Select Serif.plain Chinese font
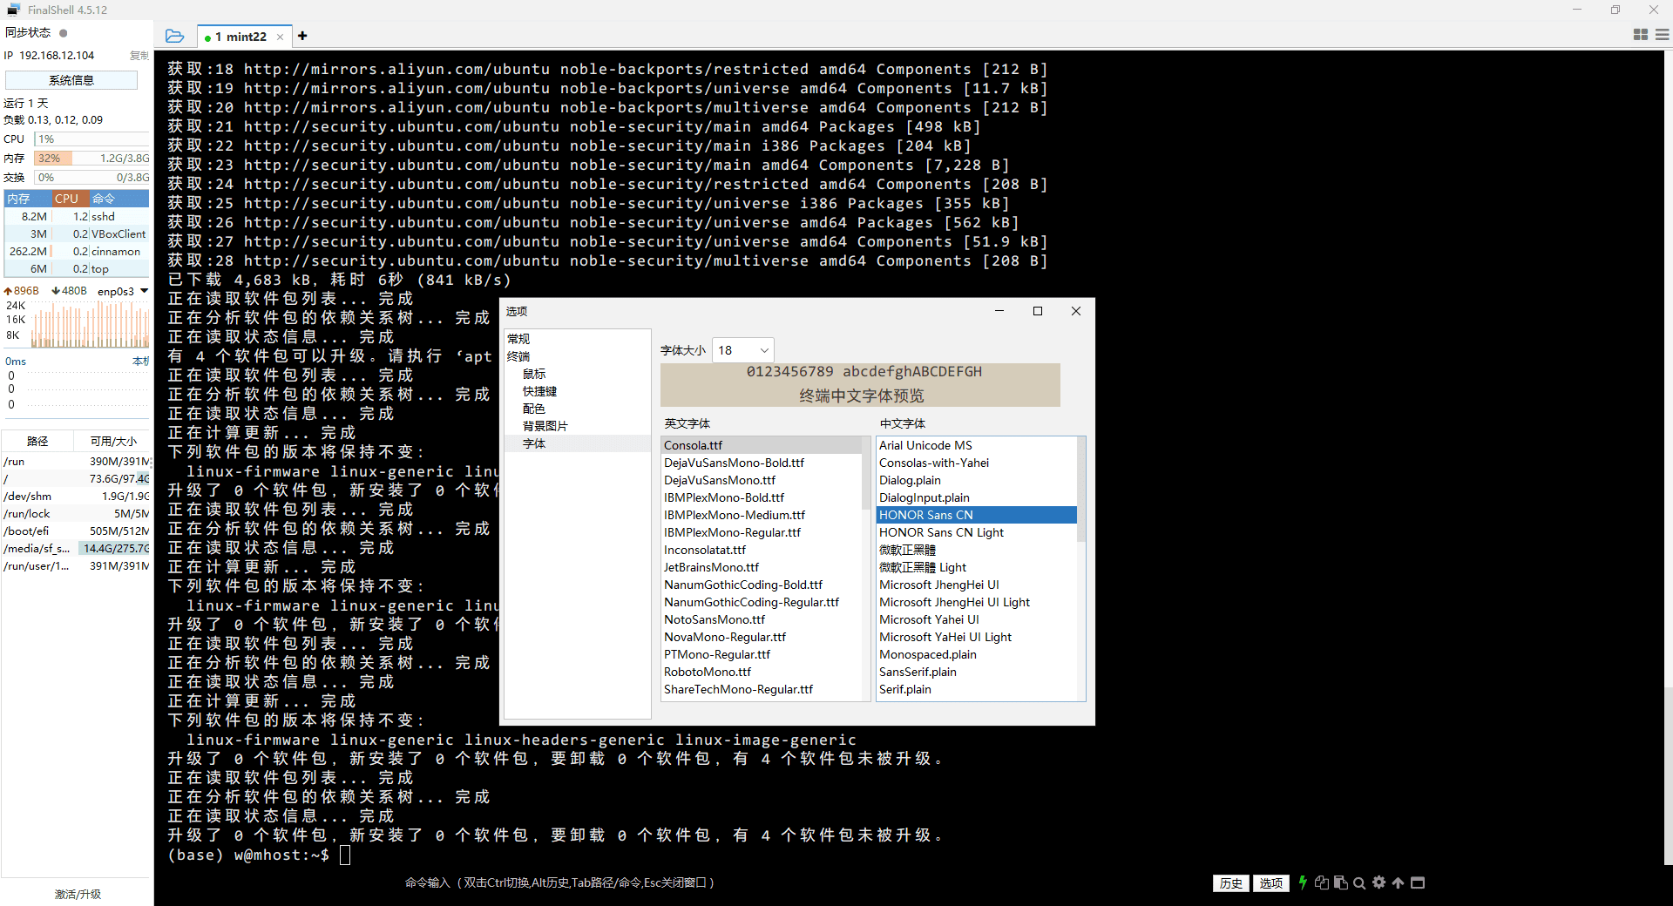The width and height of the screenshot is (1673, 906). (977, 689)
